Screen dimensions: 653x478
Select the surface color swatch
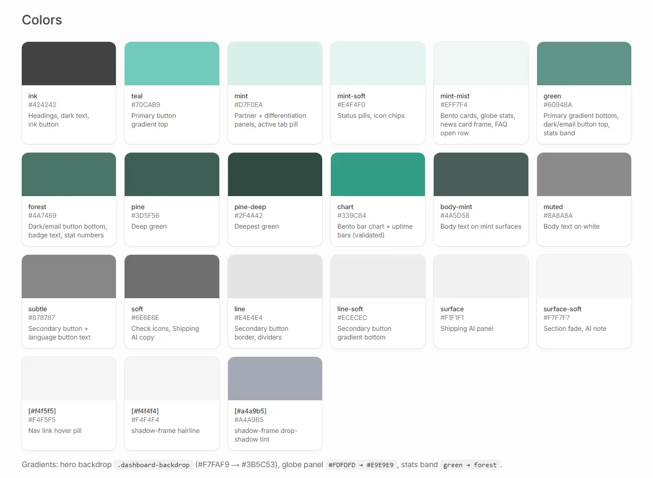pyautogui.click(x=481, y=276)
